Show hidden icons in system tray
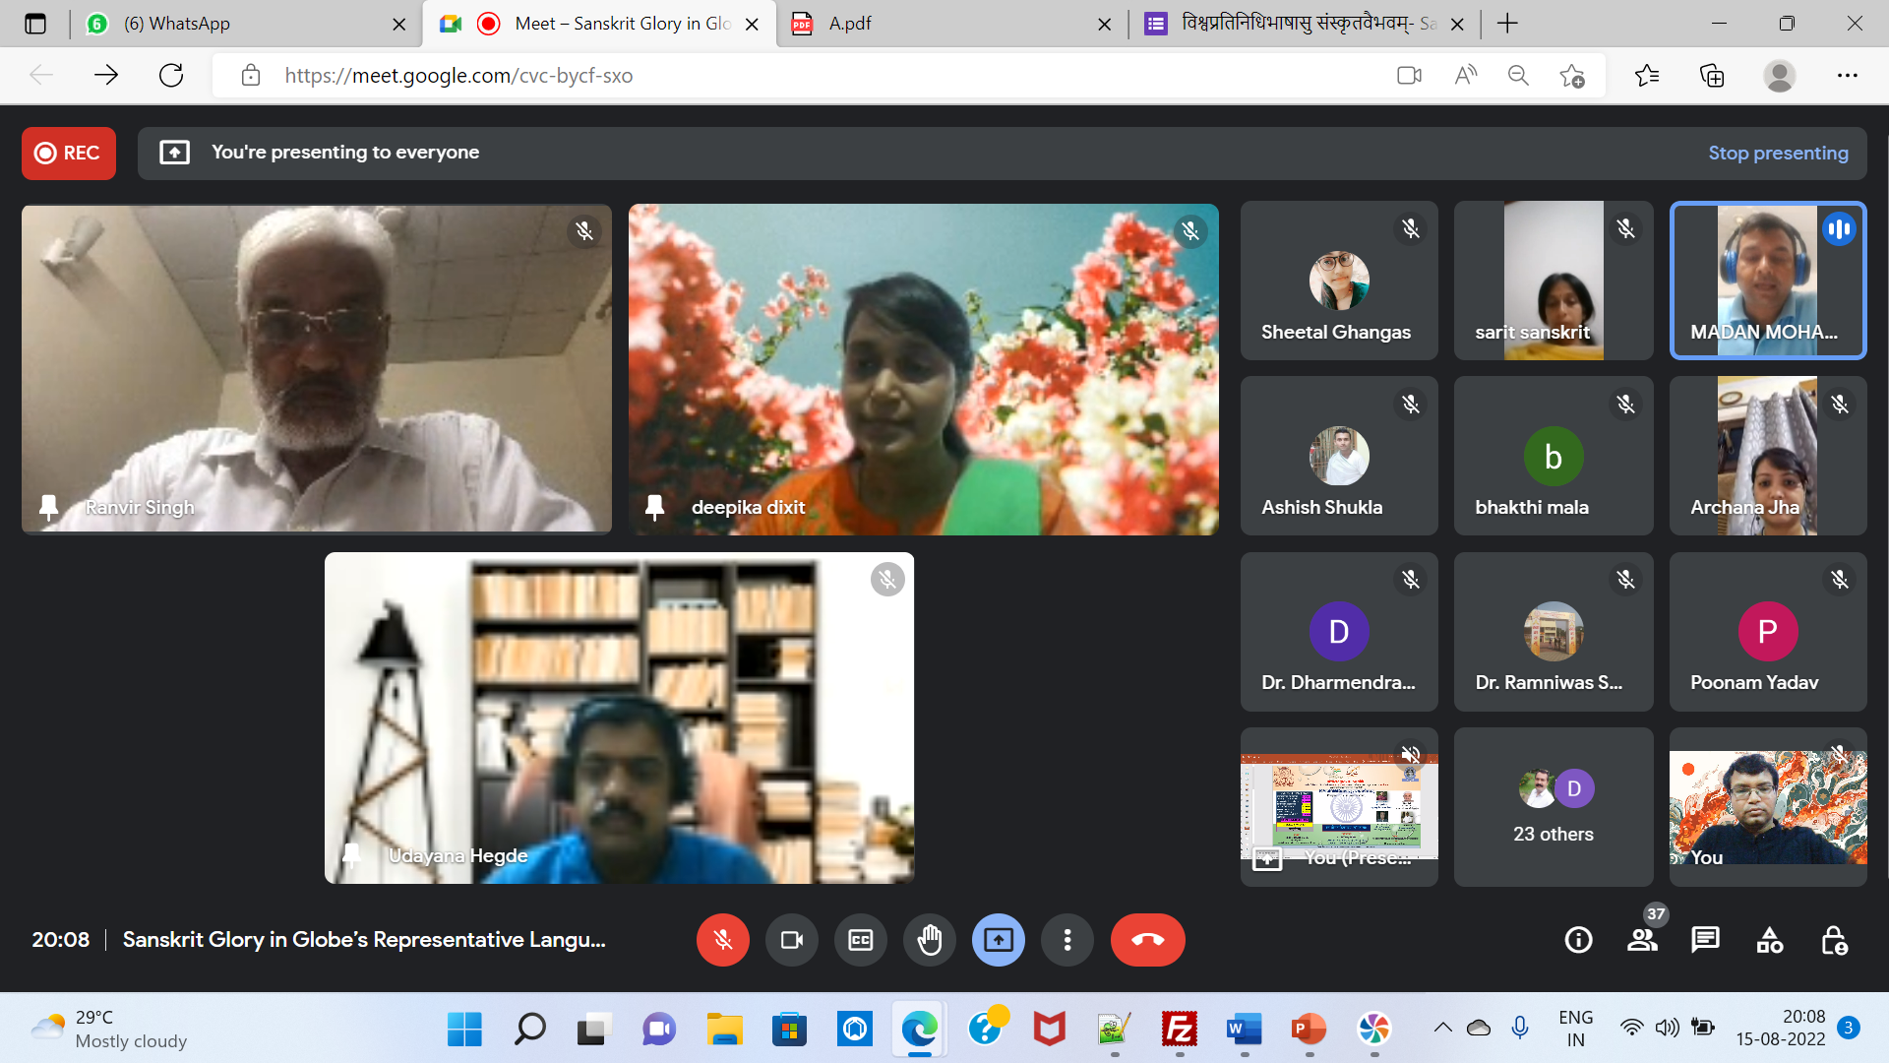Viewport: 1889px width, 1063px height. (x=1442, y=1028)
